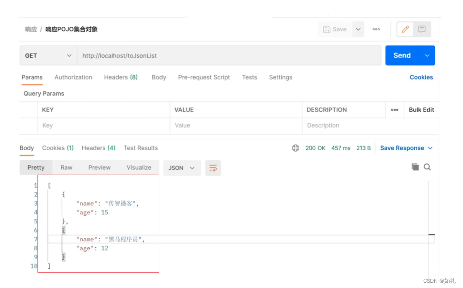
Task: Open the response search icon
Action: click(427, 167)
